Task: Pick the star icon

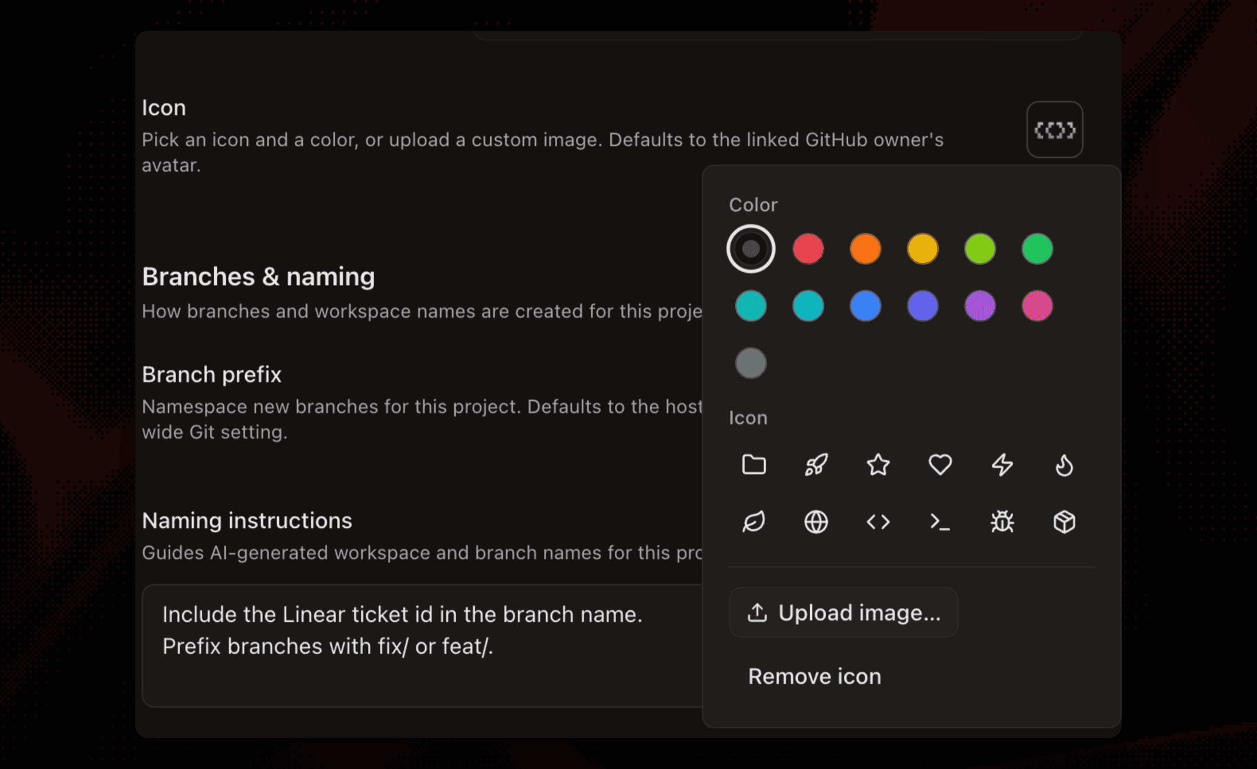Action: tap(878, 465)
